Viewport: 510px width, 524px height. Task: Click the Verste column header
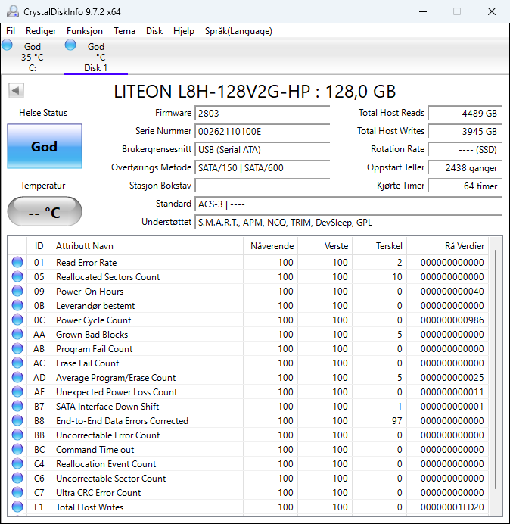(x=325, y=246)
